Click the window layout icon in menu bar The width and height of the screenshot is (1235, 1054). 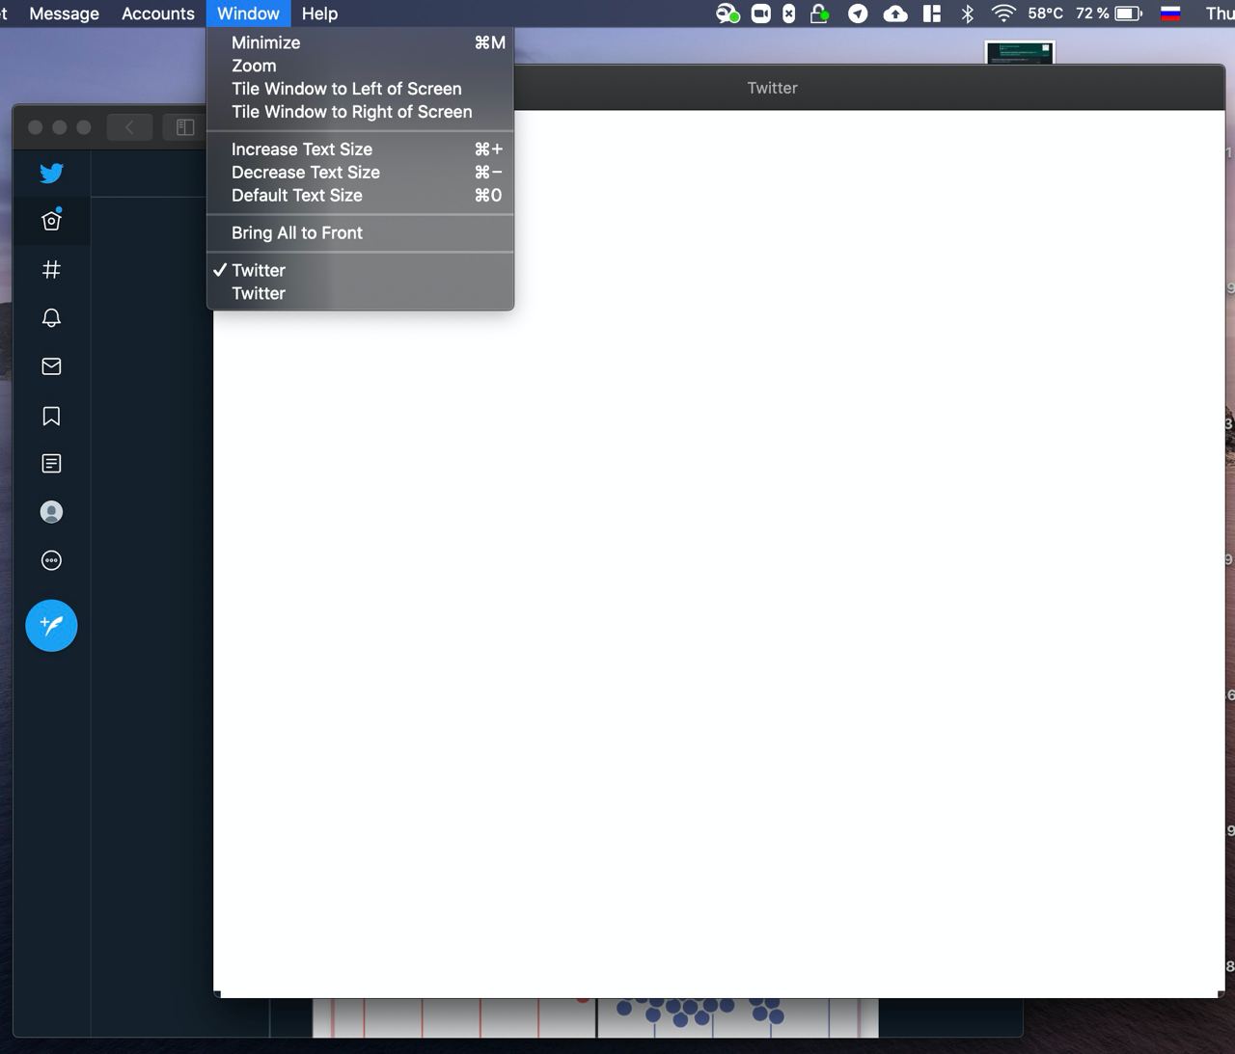(x=932, y=14)
